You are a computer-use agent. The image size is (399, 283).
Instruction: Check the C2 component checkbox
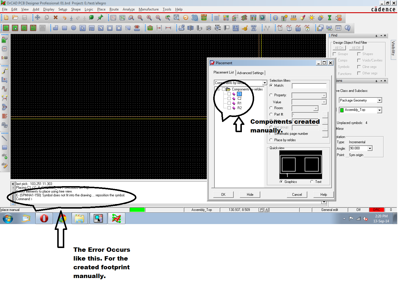(229, 99)
